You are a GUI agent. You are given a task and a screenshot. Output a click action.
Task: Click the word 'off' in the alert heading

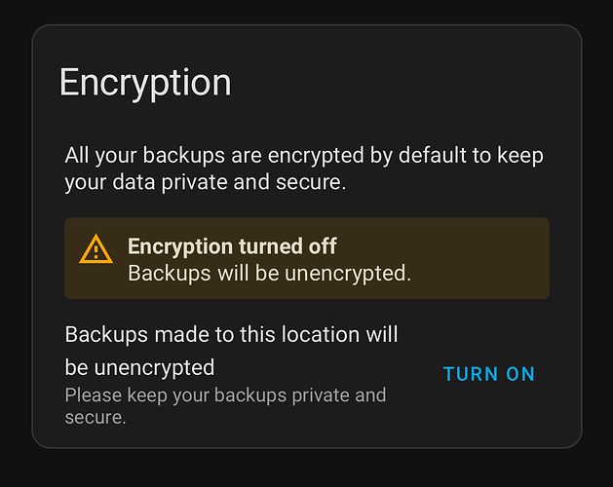point(323,246)
